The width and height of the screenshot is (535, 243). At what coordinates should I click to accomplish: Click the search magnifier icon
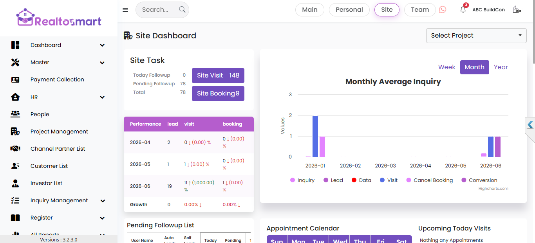click(182, 9)
